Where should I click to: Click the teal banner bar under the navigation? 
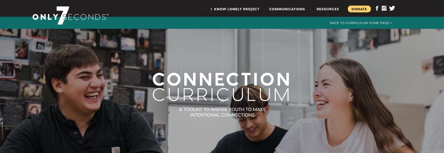point(222,23)
